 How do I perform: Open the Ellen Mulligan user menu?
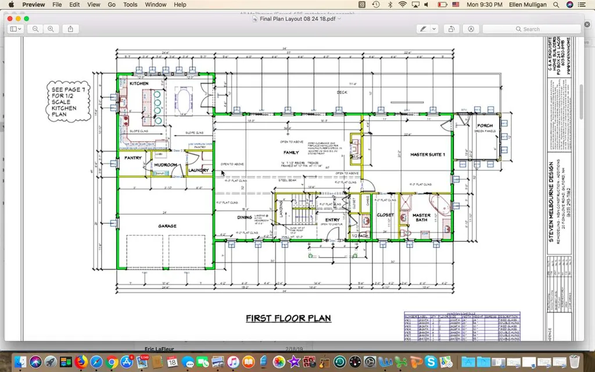[527, 5]
